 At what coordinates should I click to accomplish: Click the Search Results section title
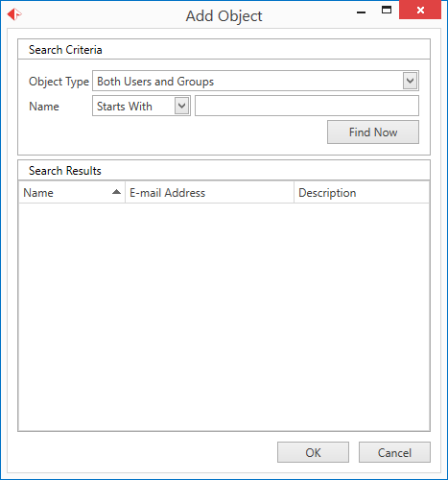[x=65, y=171]
